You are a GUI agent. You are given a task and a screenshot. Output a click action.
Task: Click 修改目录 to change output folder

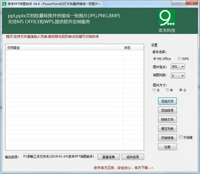pyautogui.click(x=133, y=157)
